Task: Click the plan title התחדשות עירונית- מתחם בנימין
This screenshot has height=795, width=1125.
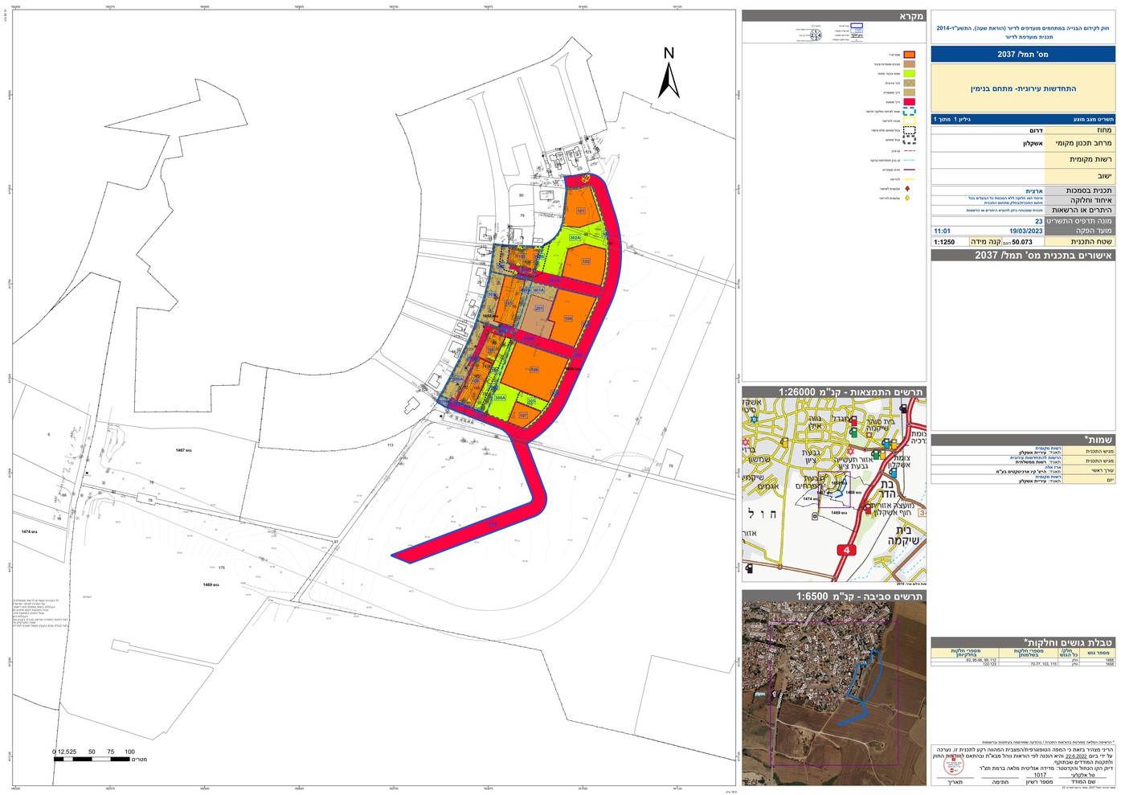Action: (x=1023, y=88)
